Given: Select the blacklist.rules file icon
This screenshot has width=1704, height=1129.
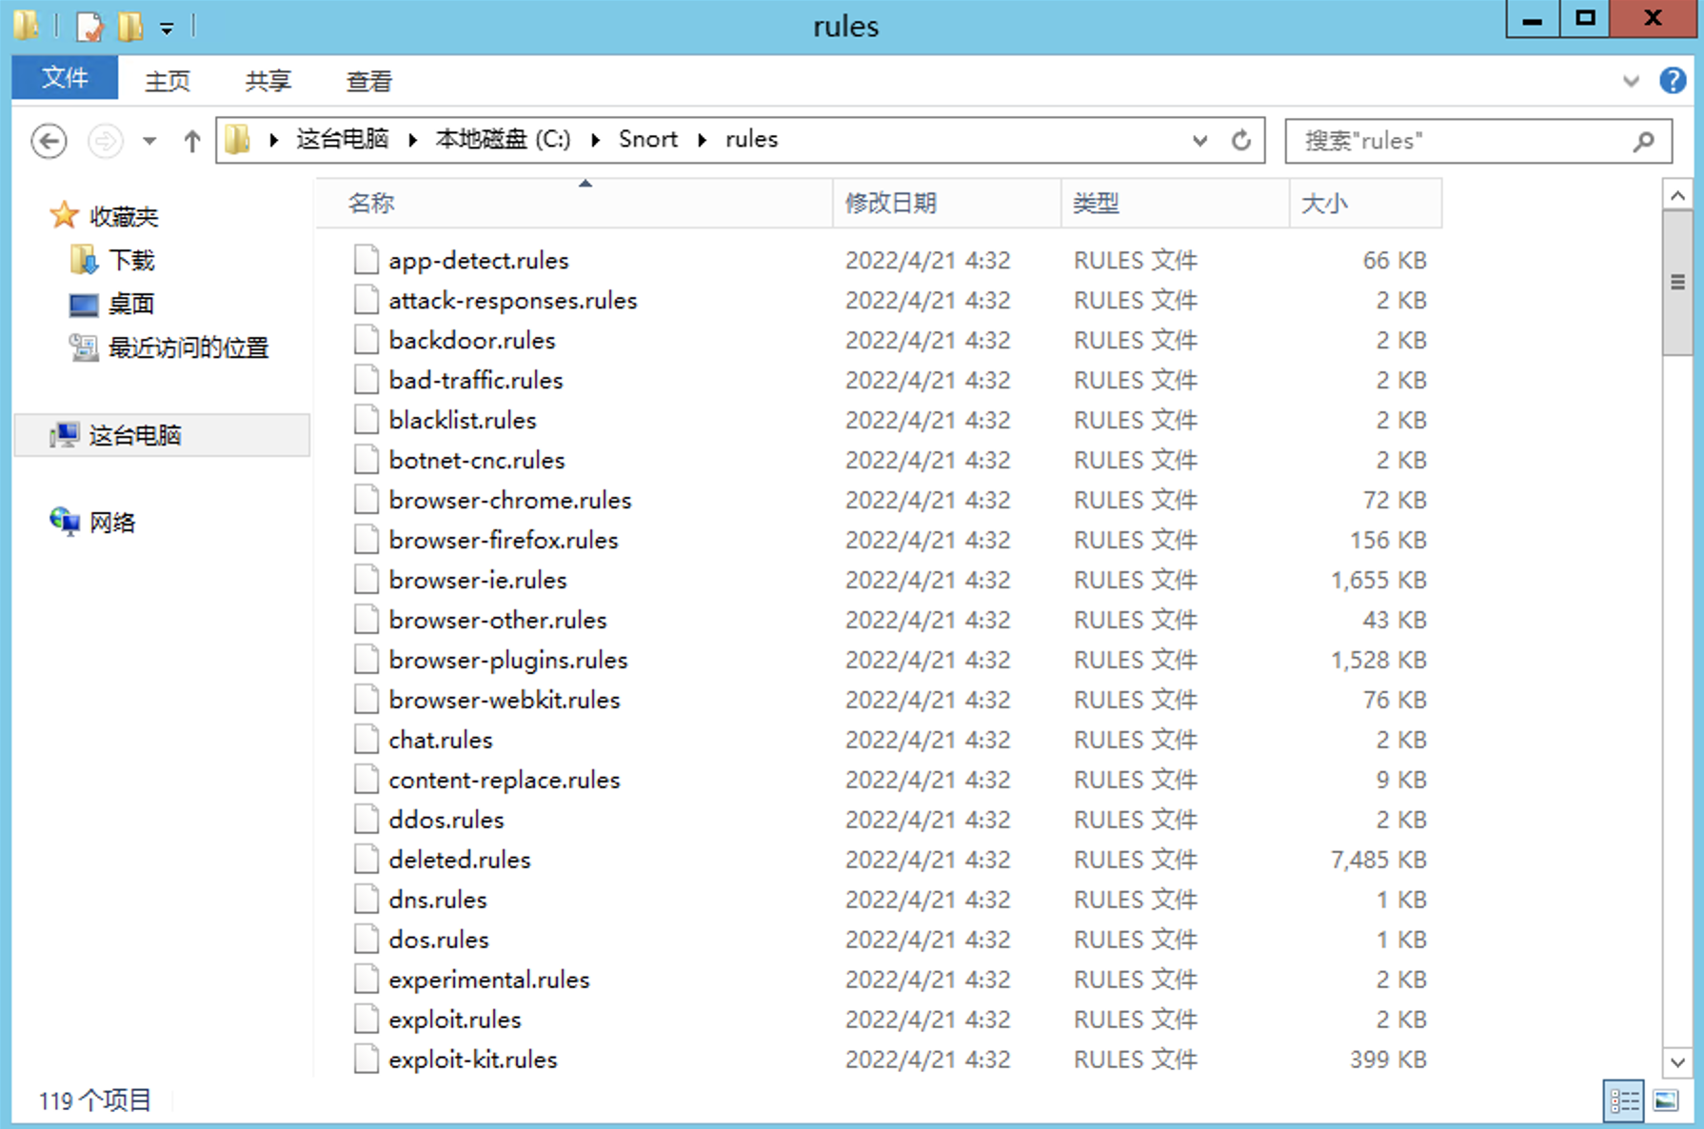Looking at the screenshot, I should point(367,420).
